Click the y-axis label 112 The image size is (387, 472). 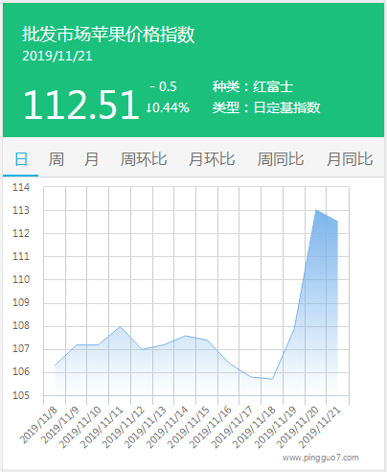click(21, 233)
